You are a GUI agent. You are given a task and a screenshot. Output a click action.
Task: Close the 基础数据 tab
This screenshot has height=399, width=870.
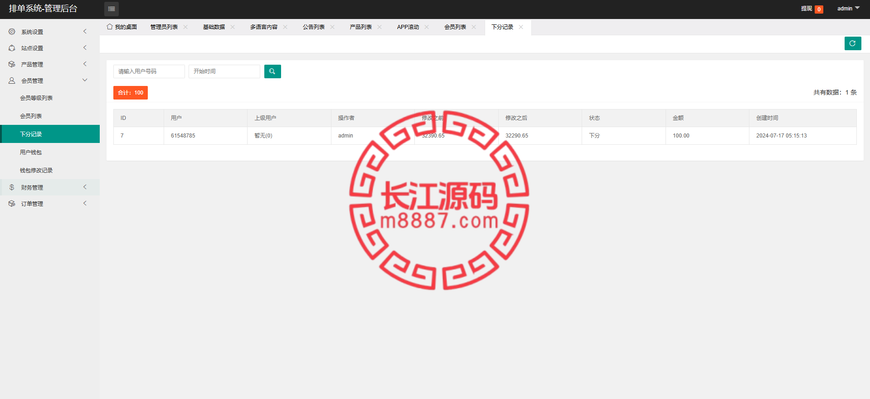(233, 27)
